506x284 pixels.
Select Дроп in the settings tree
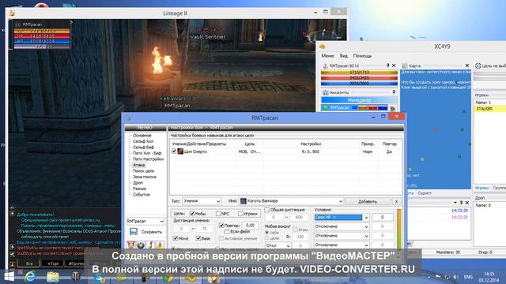[x=138, y=182]
